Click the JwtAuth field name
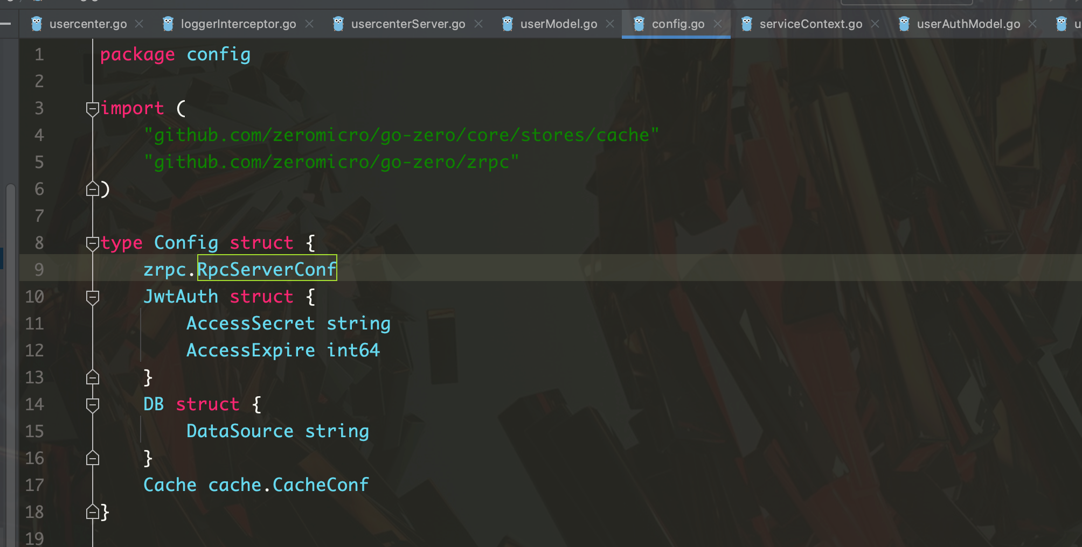The width and height of the screenshot is (1082, 547). click(x=181, y=297)
